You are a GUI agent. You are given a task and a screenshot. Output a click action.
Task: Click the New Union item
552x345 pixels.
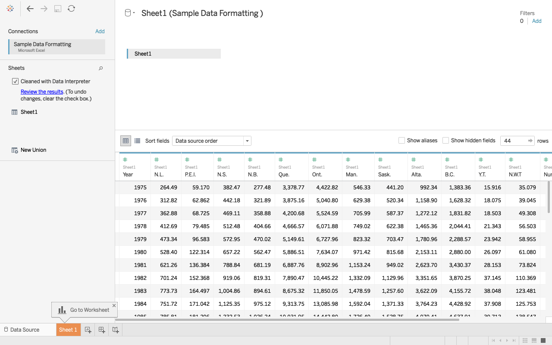[29, 150]
